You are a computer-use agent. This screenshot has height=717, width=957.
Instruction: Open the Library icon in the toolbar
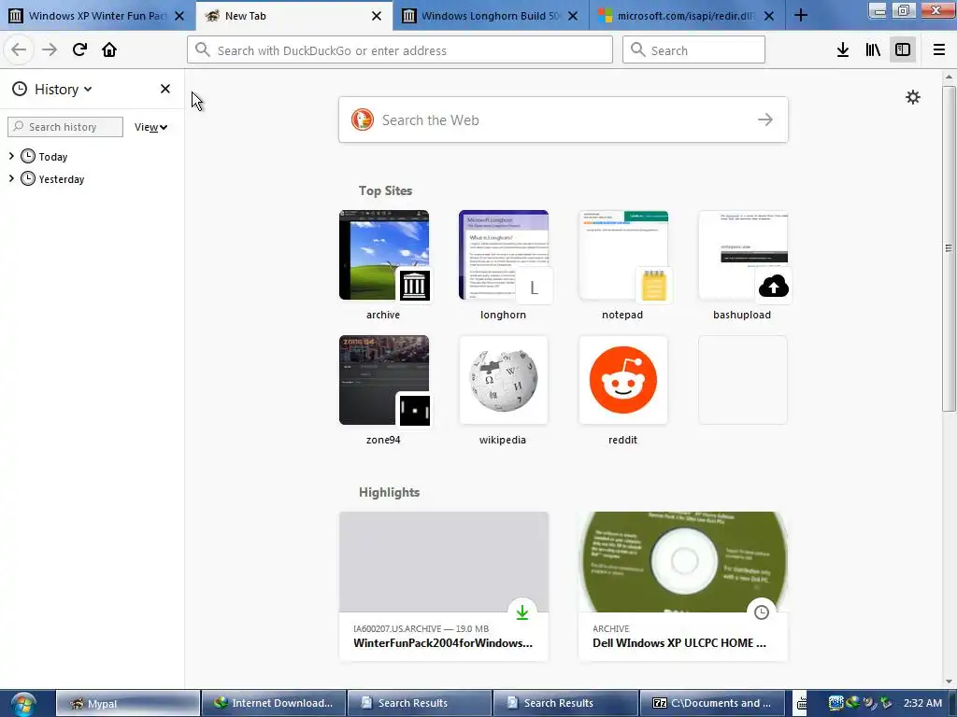coord(873,49)
